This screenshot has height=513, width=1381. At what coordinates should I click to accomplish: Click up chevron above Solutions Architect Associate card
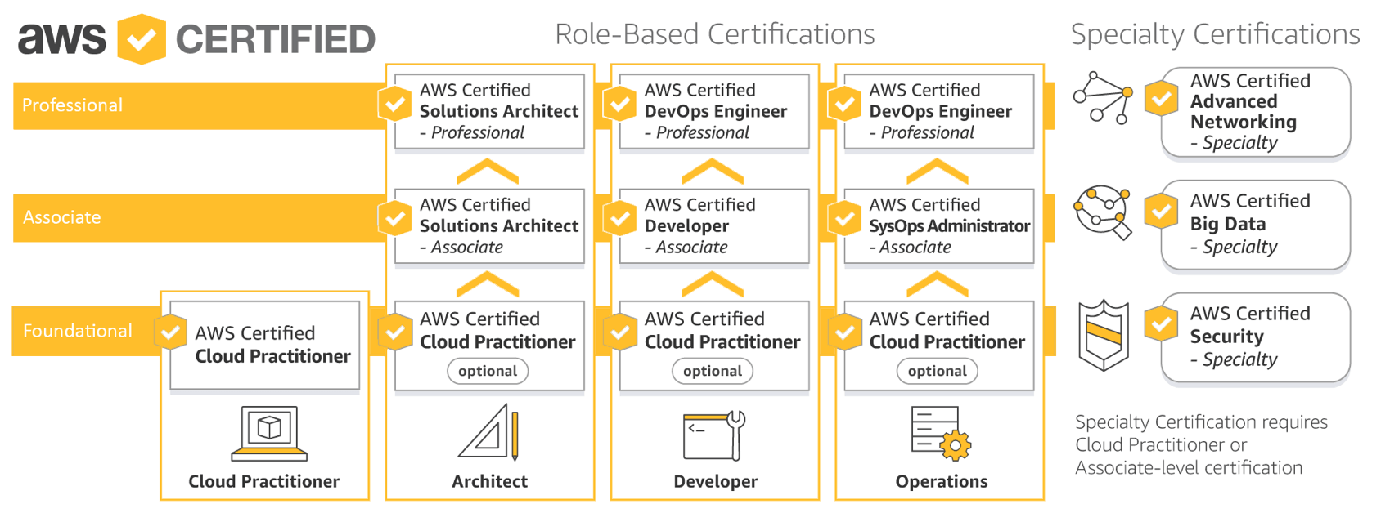tap(488, 172)
